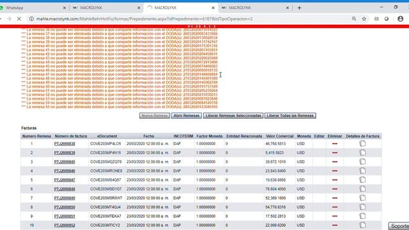Open invoice details icon for PTJ2000845
This screenshot has height=230, width=409.
[x=362, y=162]
